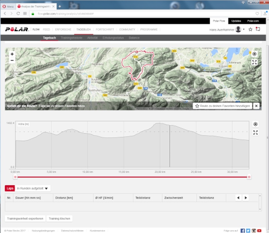Click 'Route zu deinen Favoriten hinzufügen' button
269x233 pixels.
222,106
